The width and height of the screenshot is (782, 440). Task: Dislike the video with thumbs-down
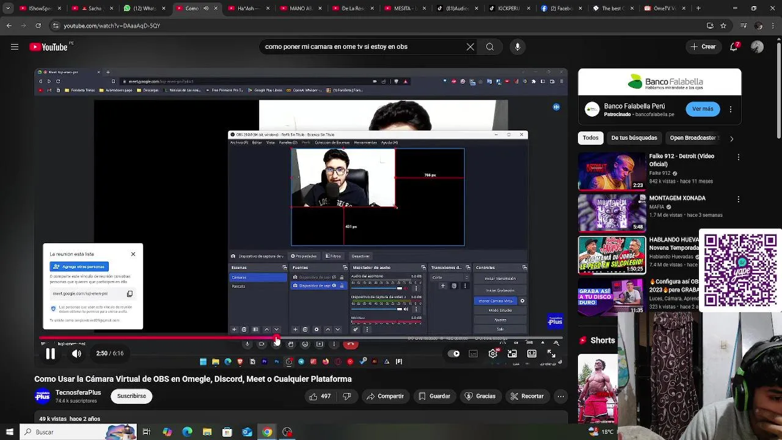(346, 396)
